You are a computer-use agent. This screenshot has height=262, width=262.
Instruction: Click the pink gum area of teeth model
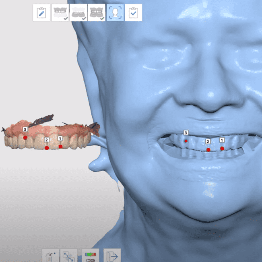tap(44, 129)
